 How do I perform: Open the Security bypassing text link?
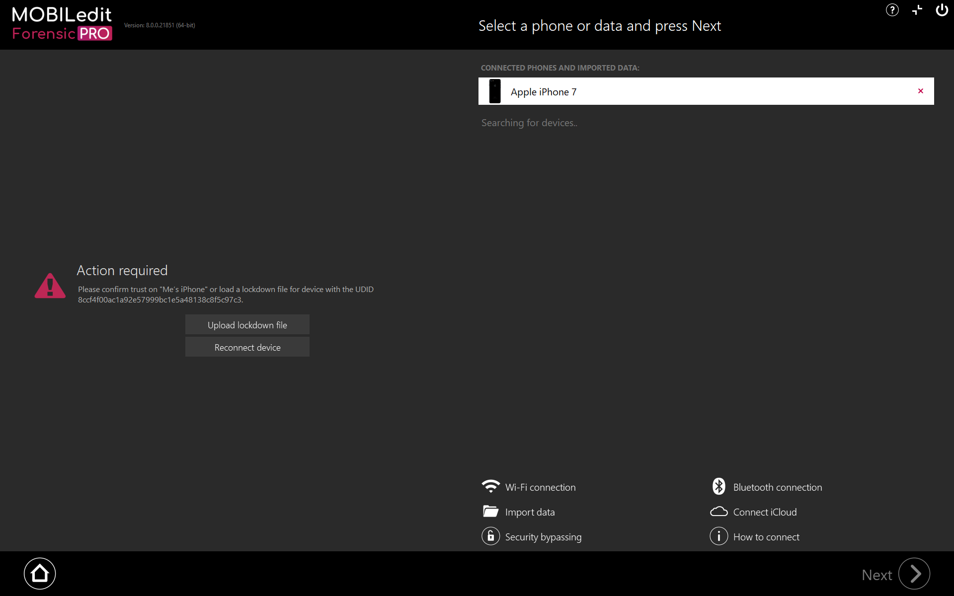point(543,537)
